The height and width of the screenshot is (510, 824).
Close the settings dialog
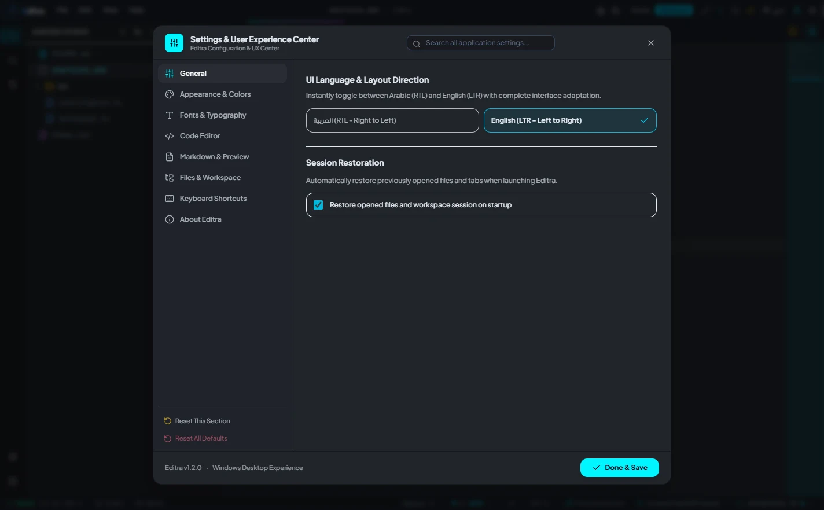point(651,43)
